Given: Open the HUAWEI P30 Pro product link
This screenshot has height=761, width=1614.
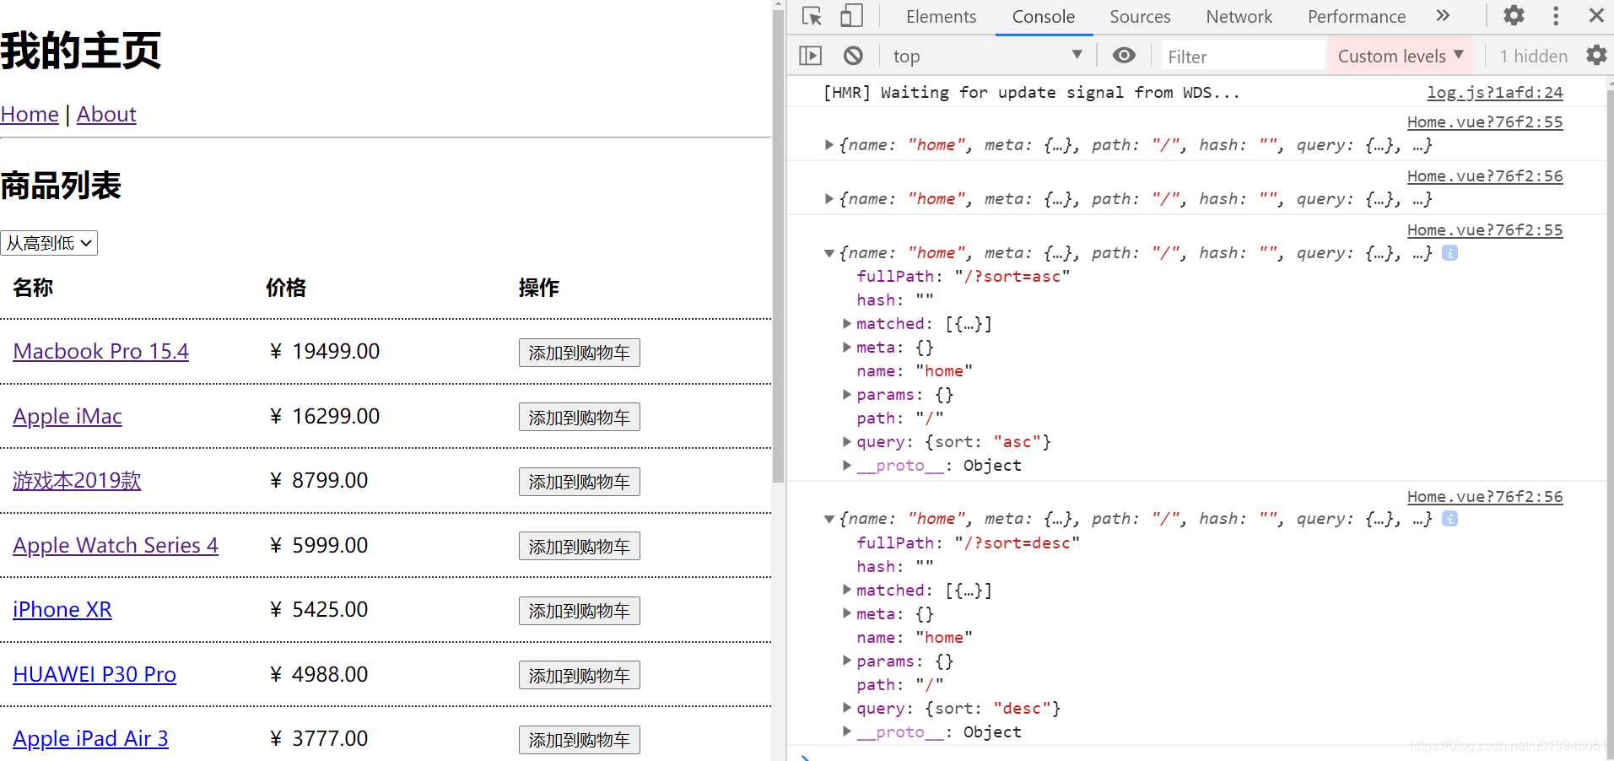Looking at the screenshot, I should click(94, 674).
